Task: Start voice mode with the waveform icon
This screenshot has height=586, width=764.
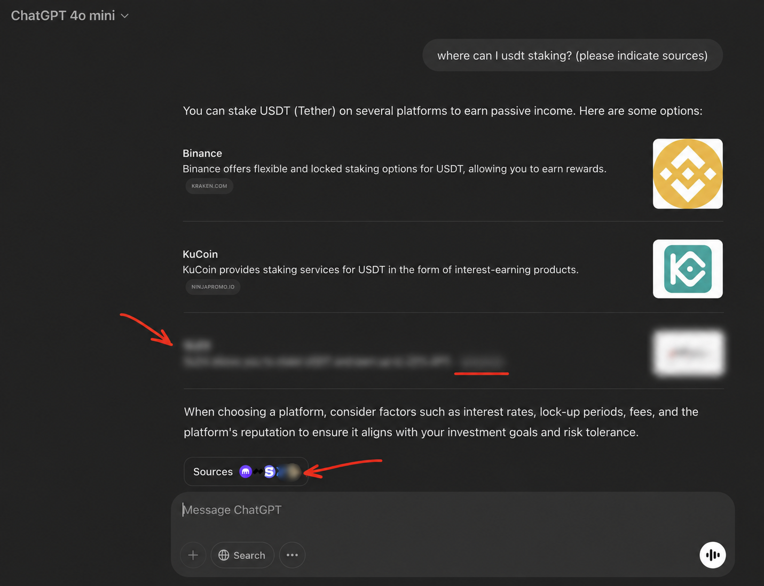Action: tap(713, 555)
